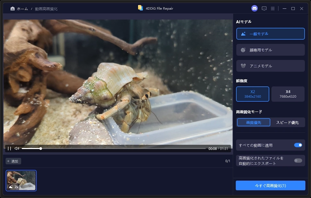Mute the video volume icon

coord(17,148)
